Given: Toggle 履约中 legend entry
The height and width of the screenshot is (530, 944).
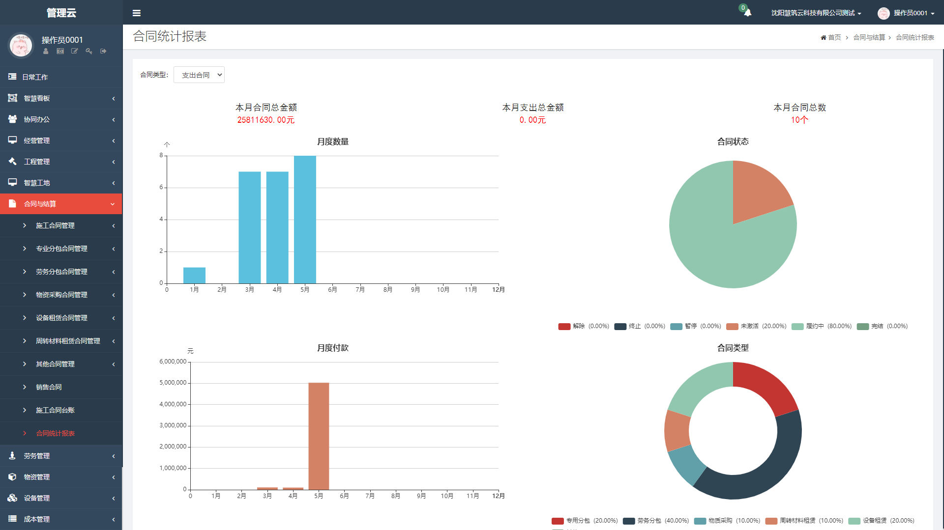Looking at the screenshot, I should [822, 327].
